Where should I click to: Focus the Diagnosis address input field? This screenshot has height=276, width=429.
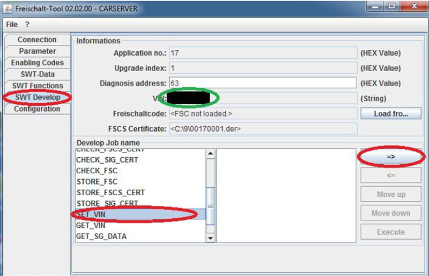tap(263, 83)
